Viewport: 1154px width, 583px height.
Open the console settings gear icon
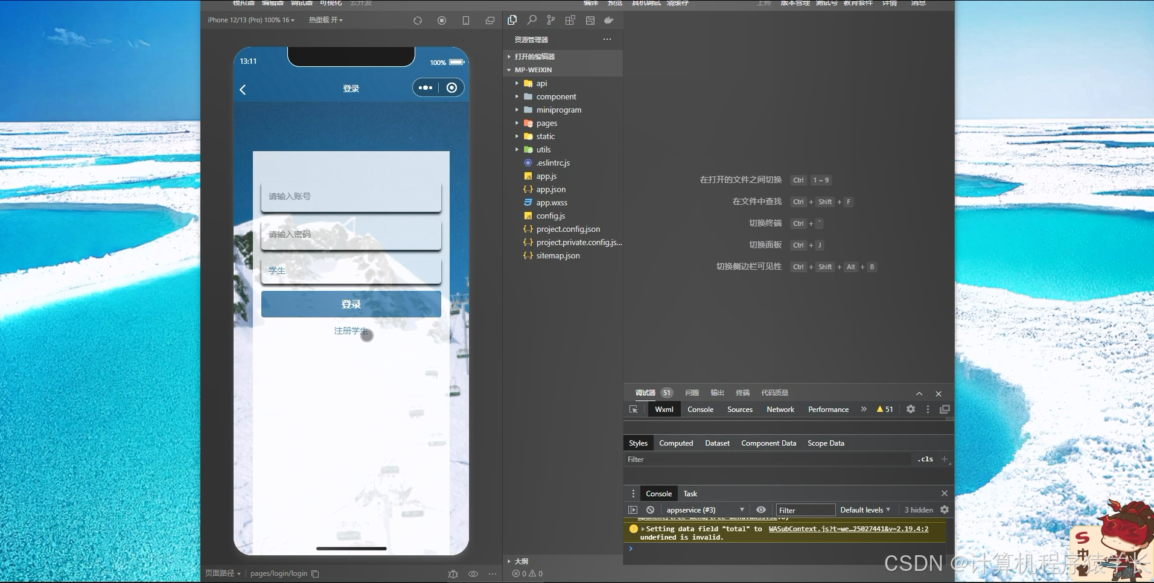945,510
